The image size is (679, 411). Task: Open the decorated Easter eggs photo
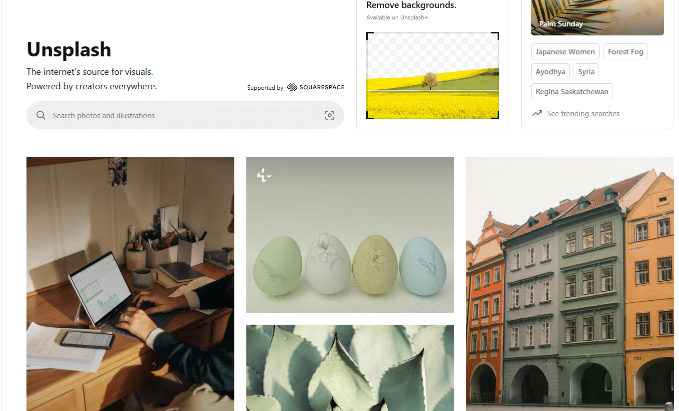pyautogui.click(x=350, y=235)
